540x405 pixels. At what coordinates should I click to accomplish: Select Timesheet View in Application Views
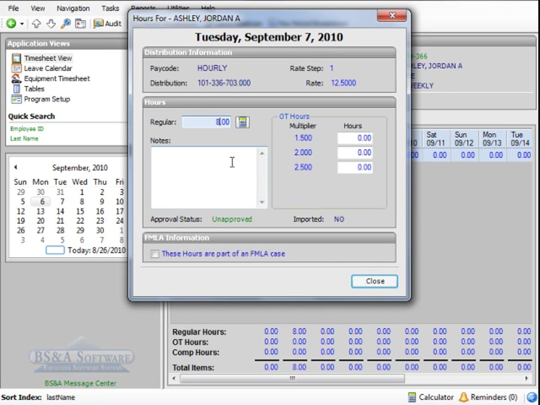pos(48,58)
